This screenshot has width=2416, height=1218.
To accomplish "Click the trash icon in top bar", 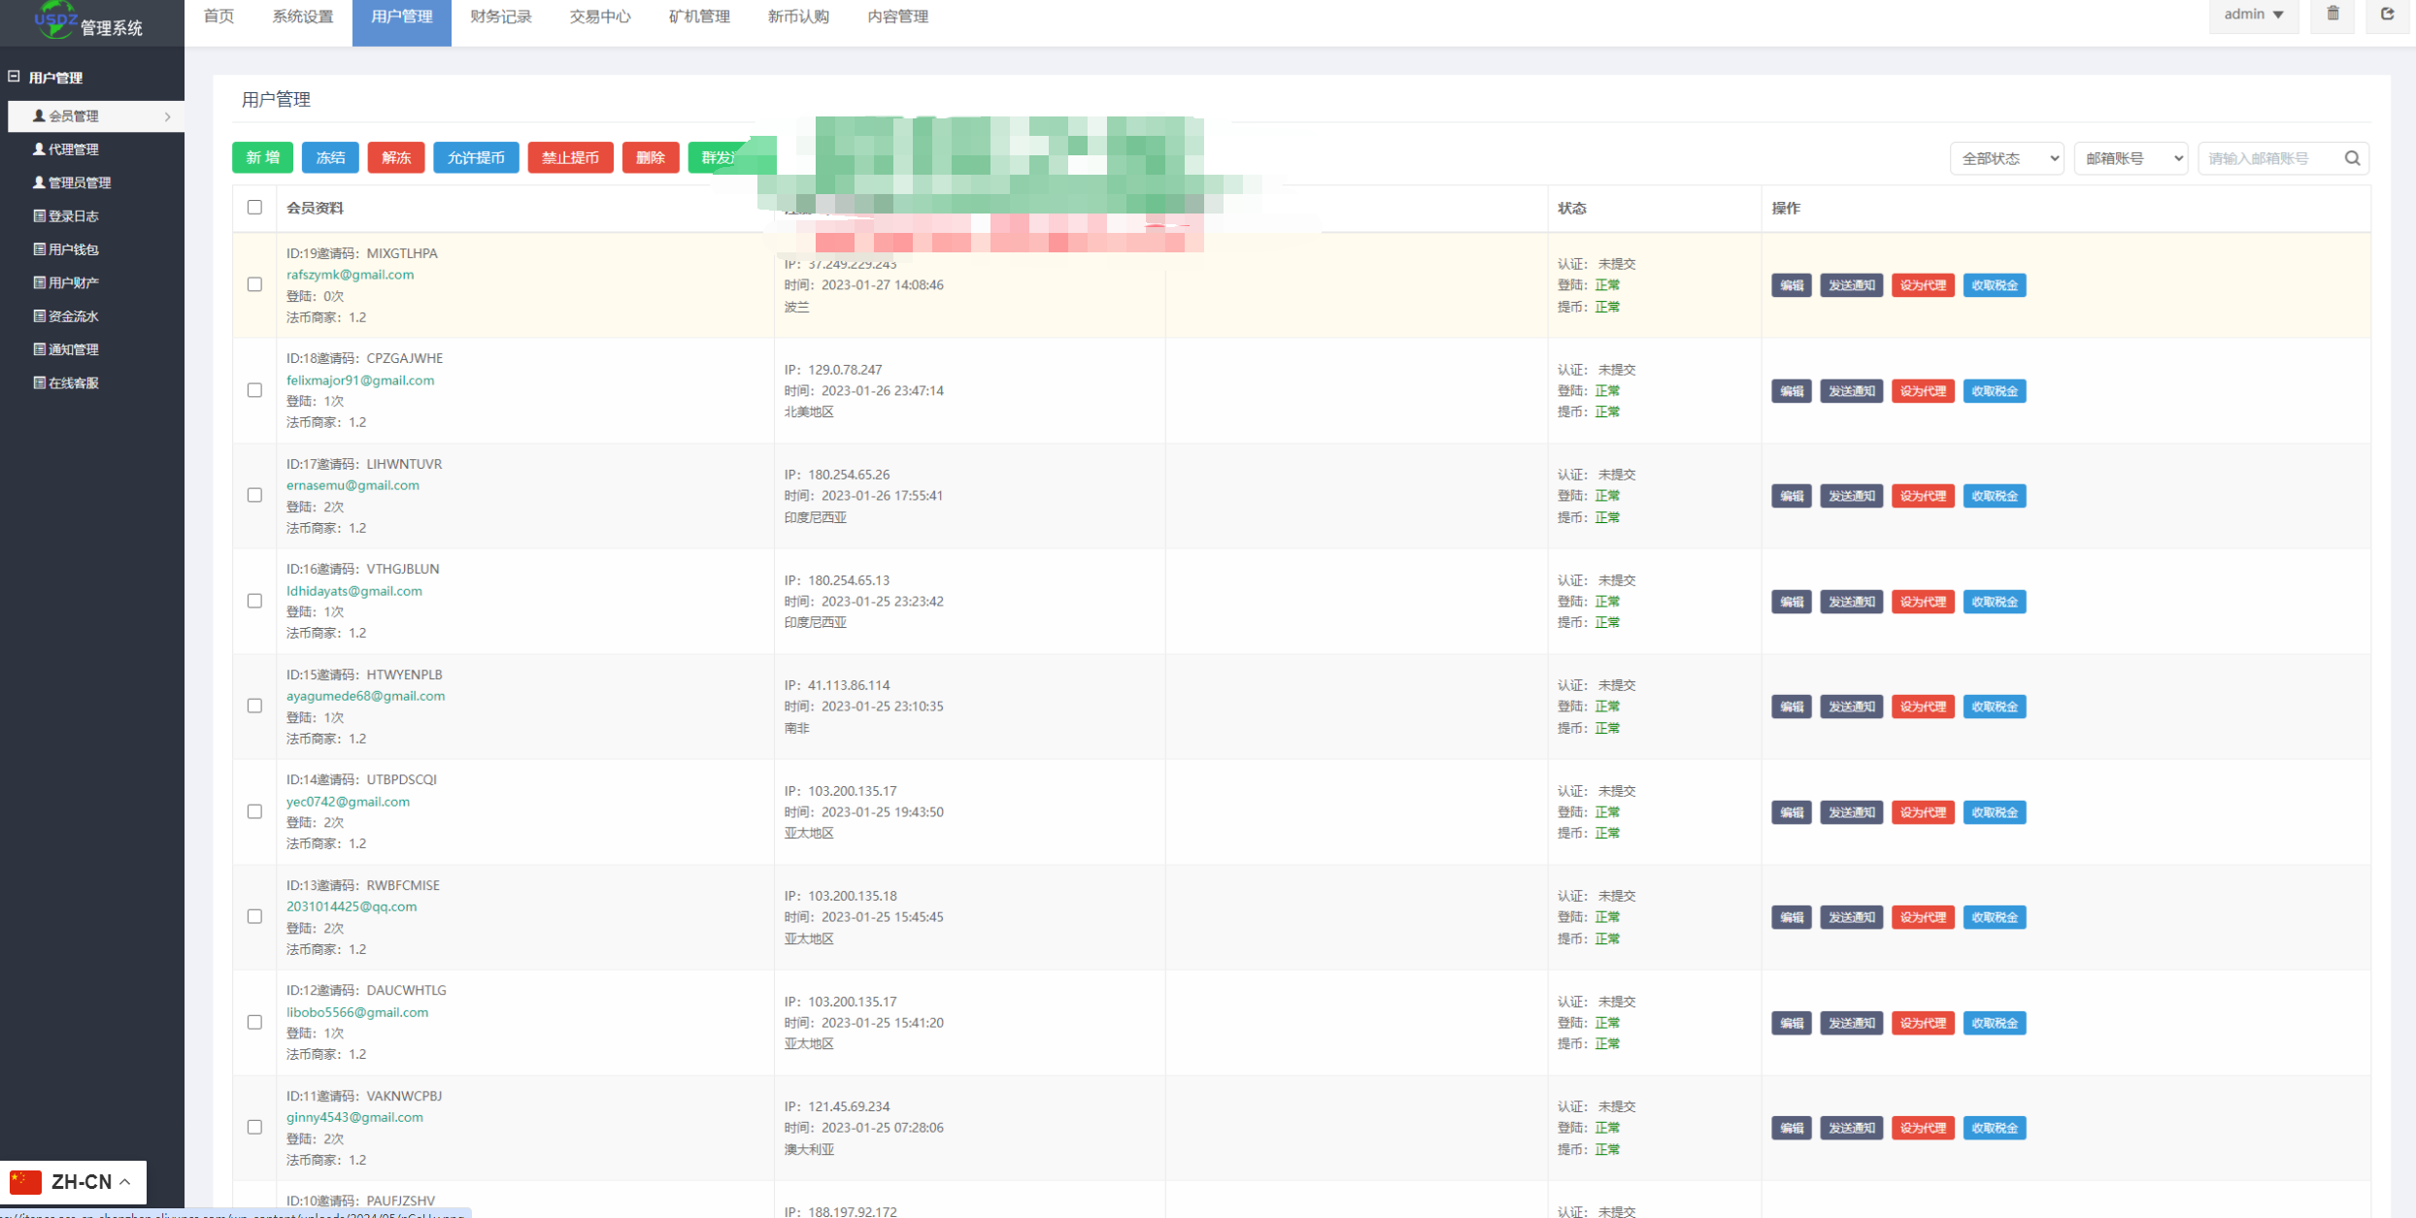I will tap(2332, 15).
